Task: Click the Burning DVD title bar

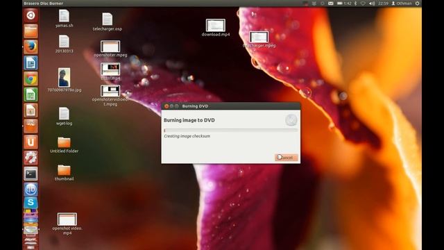Action: tap(231, 106)
